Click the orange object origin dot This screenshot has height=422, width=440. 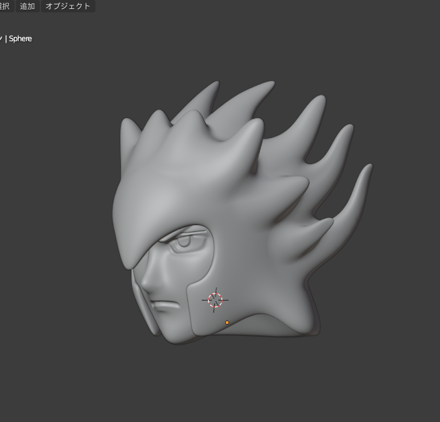(227, 323)
